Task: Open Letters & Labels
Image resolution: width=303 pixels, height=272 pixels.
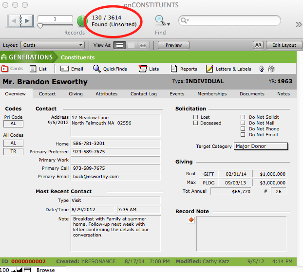Action: (209, 69)
